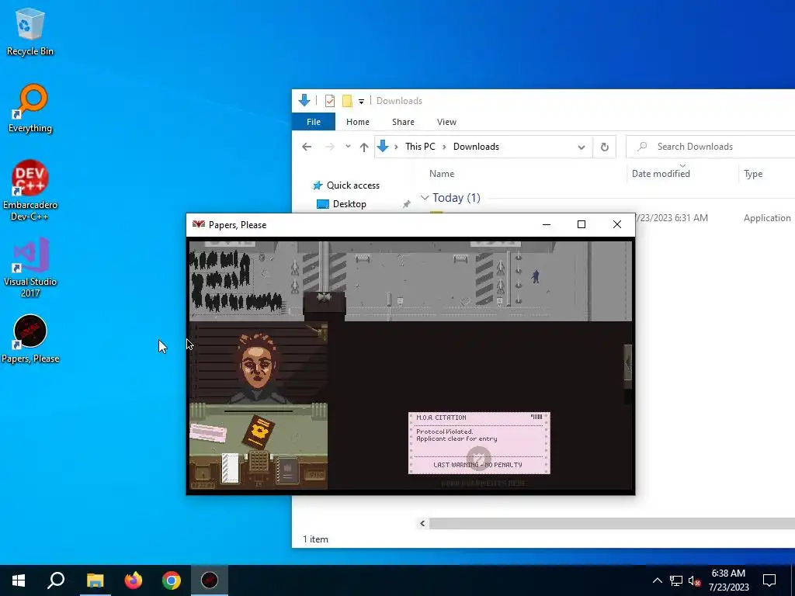Open the View ribbon tab

point(446,122)
